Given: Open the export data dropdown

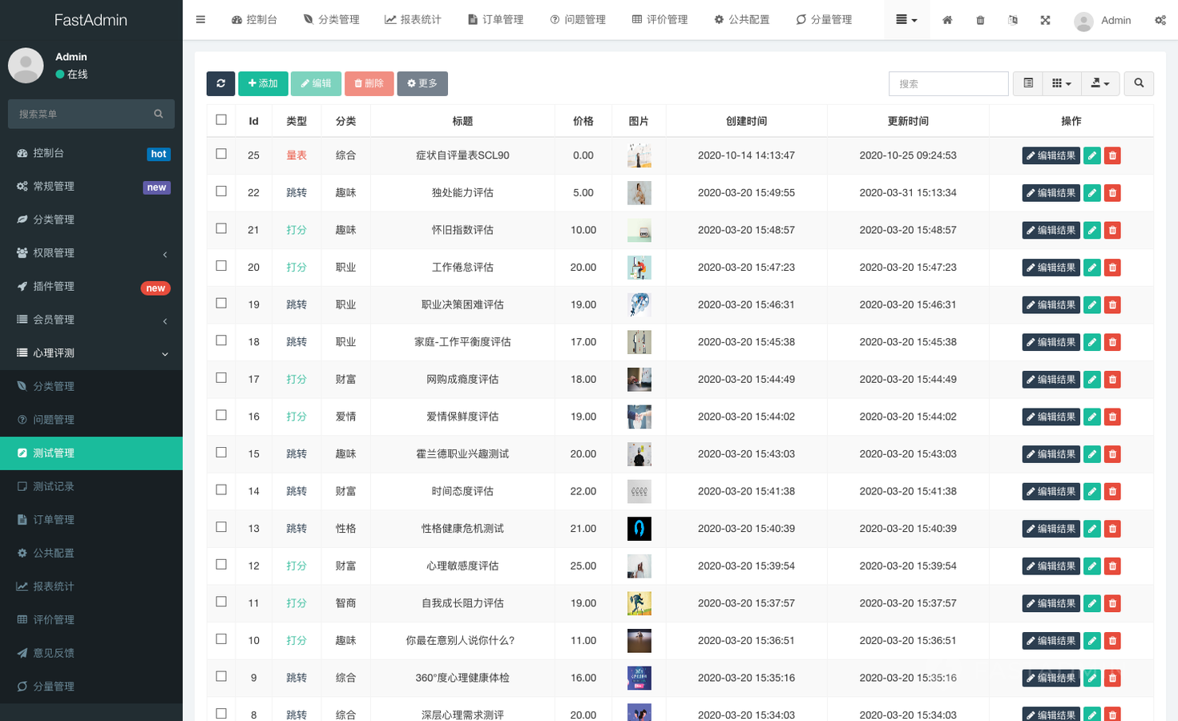Looking at the screenshot, I should [1100, 83].
